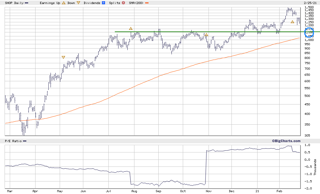Click the Earnings Up triangle legend icon

click(x=64, y=3)
